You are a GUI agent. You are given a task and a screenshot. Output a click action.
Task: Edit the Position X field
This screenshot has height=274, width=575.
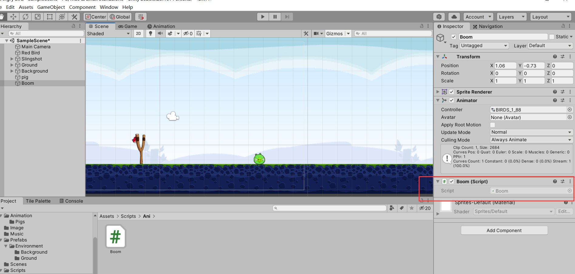tap(505, 66)
